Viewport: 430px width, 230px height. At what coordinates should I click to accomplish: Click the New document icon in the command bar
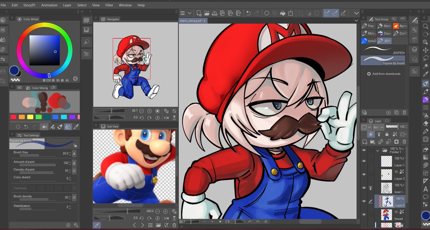pos(199,13)
